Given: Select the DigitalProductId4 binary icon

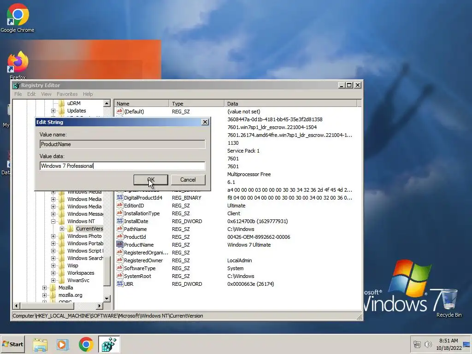Looking at the screenshot, I should click(119, 197).
